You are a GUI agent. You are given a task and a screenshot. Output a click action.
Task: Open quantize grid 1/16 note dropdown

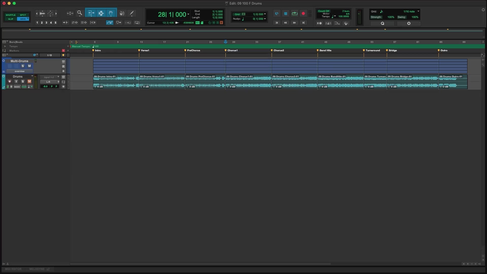(418, 11)
